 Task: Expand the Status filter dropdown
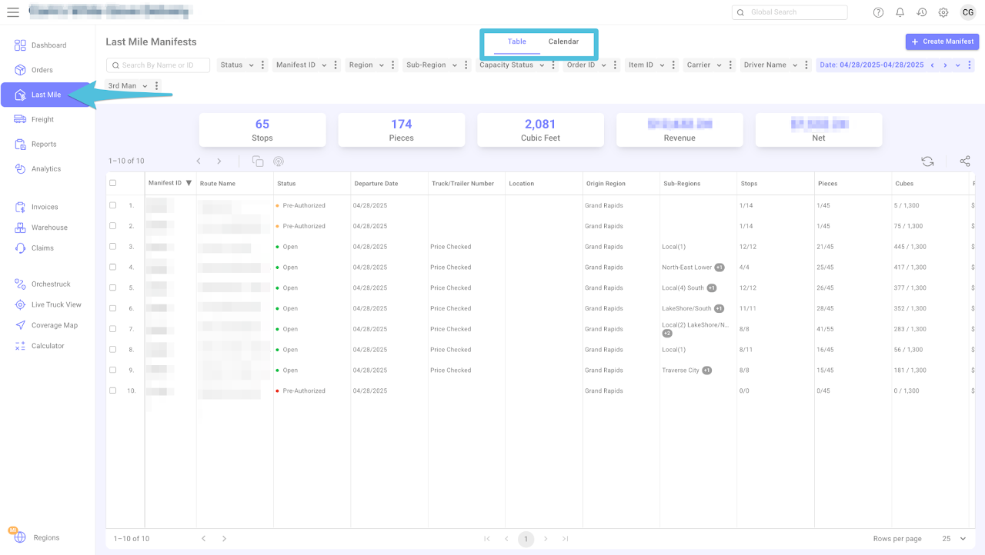pyautogui.click(x=237, y=65)
